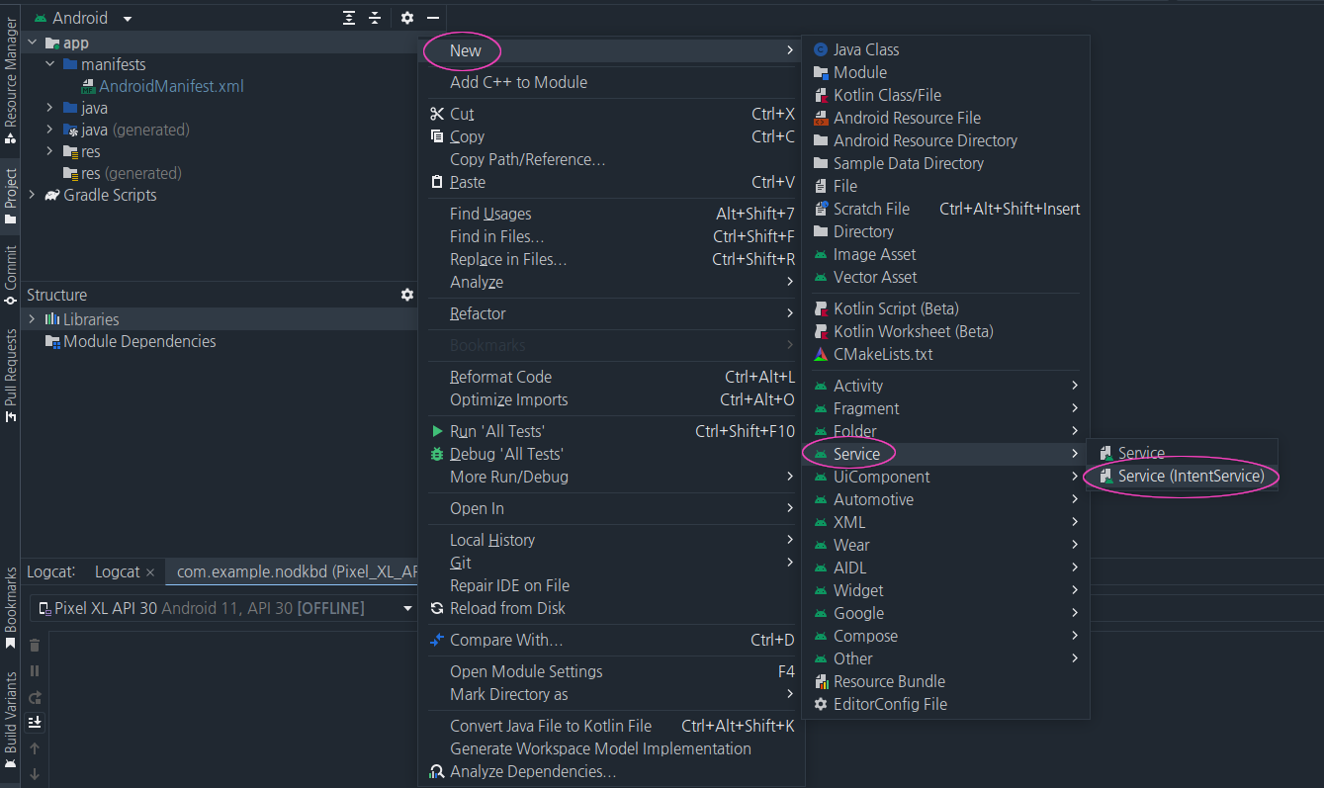The width and height of the screenshot is (1324, 788).
Task: Open Resource Manager side tab
Action: coord(10,79)
